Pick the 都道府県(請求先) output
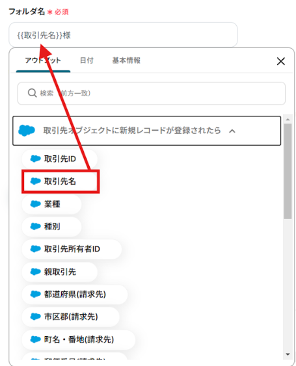This screenshot has height=366, width=296. point(75,294)
